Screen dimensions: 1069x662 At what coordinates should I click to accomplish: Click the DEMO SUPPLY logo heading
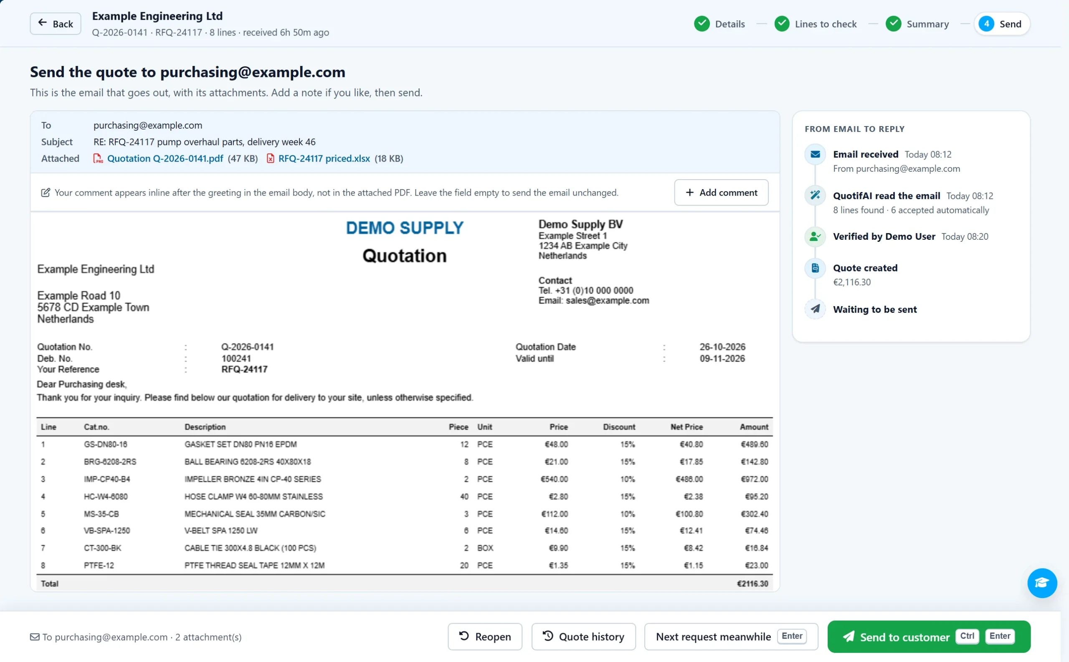coord(405,228)
